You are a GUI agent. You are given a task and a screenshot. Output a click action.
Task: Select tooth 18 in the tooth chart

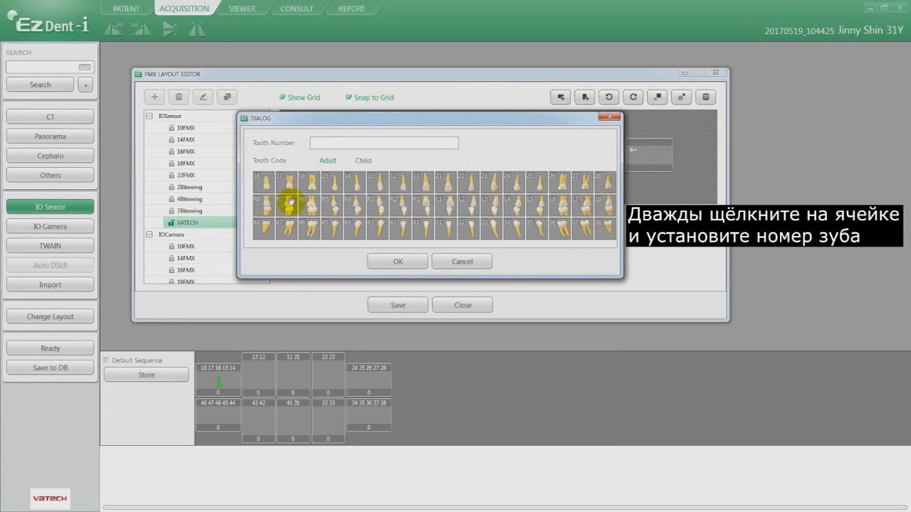click(263, 181)
